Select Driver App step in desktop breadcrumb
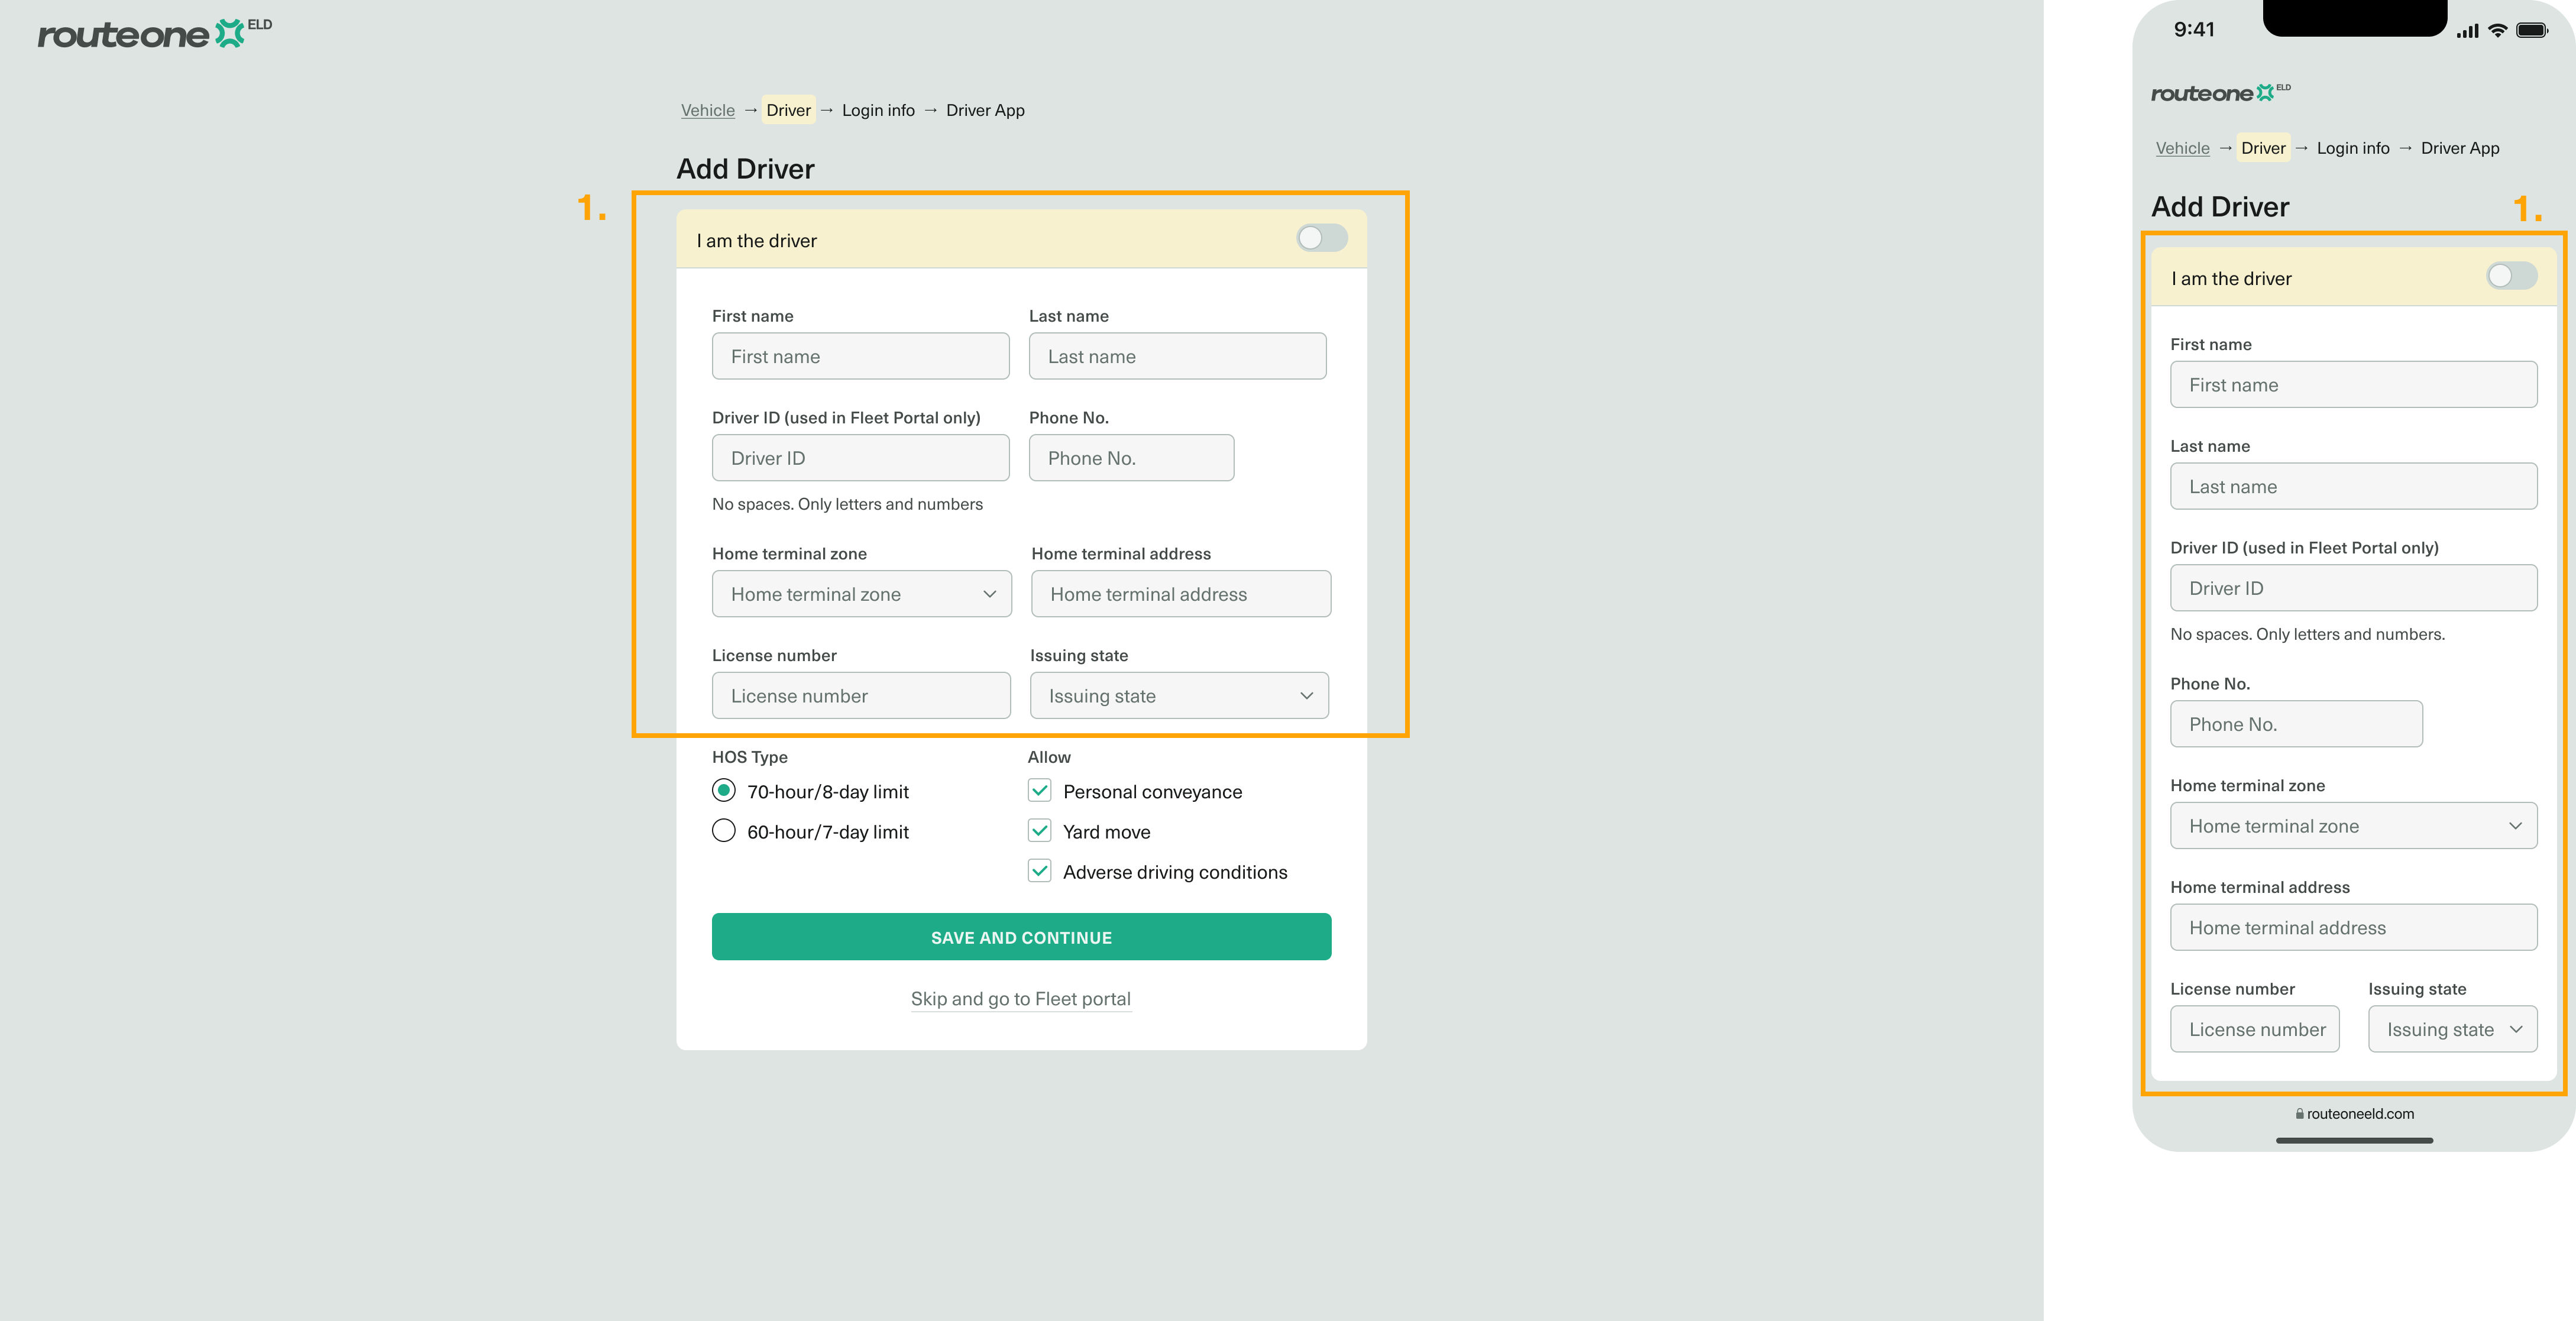Screen dimensions: 2576x1321 (985, 110)
